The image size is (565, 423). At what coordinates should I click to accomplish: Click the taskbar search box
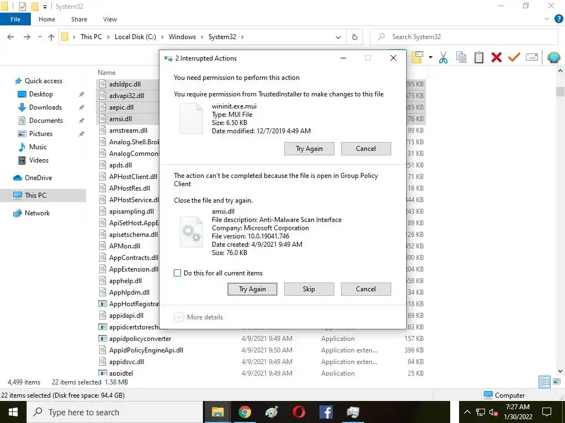[115, 412]
